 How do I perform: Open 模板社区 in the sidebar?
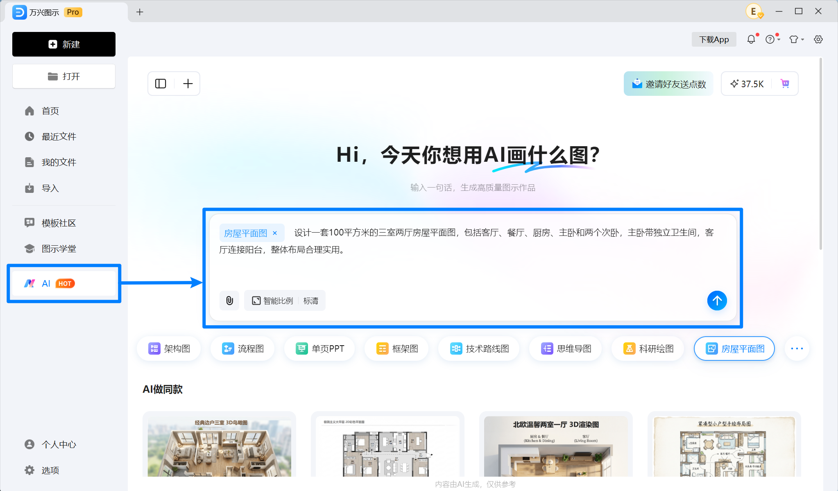[x=64, y=223]
